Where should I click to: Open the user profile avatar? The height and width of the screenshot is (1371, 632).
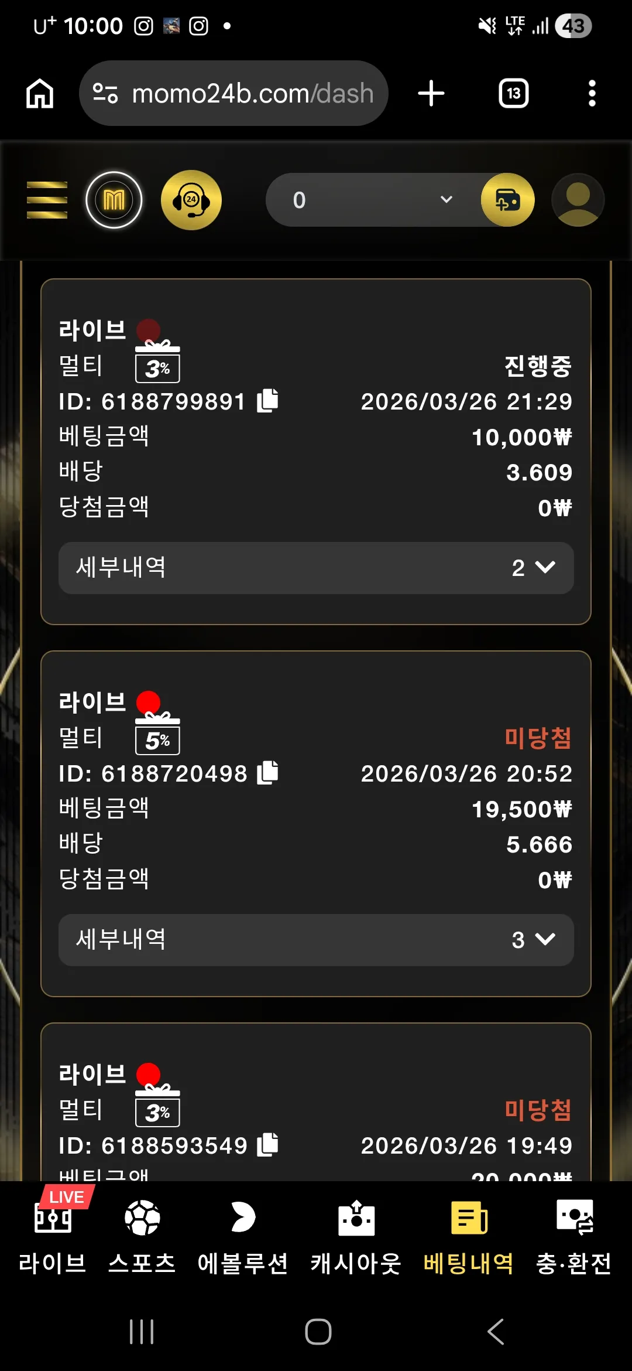[x=578, y=200]
